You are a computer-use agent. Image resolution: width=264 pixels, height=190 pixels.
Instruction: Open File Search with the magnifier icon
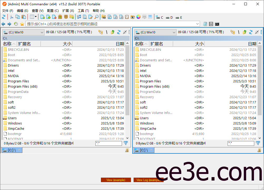pos(96,17)
